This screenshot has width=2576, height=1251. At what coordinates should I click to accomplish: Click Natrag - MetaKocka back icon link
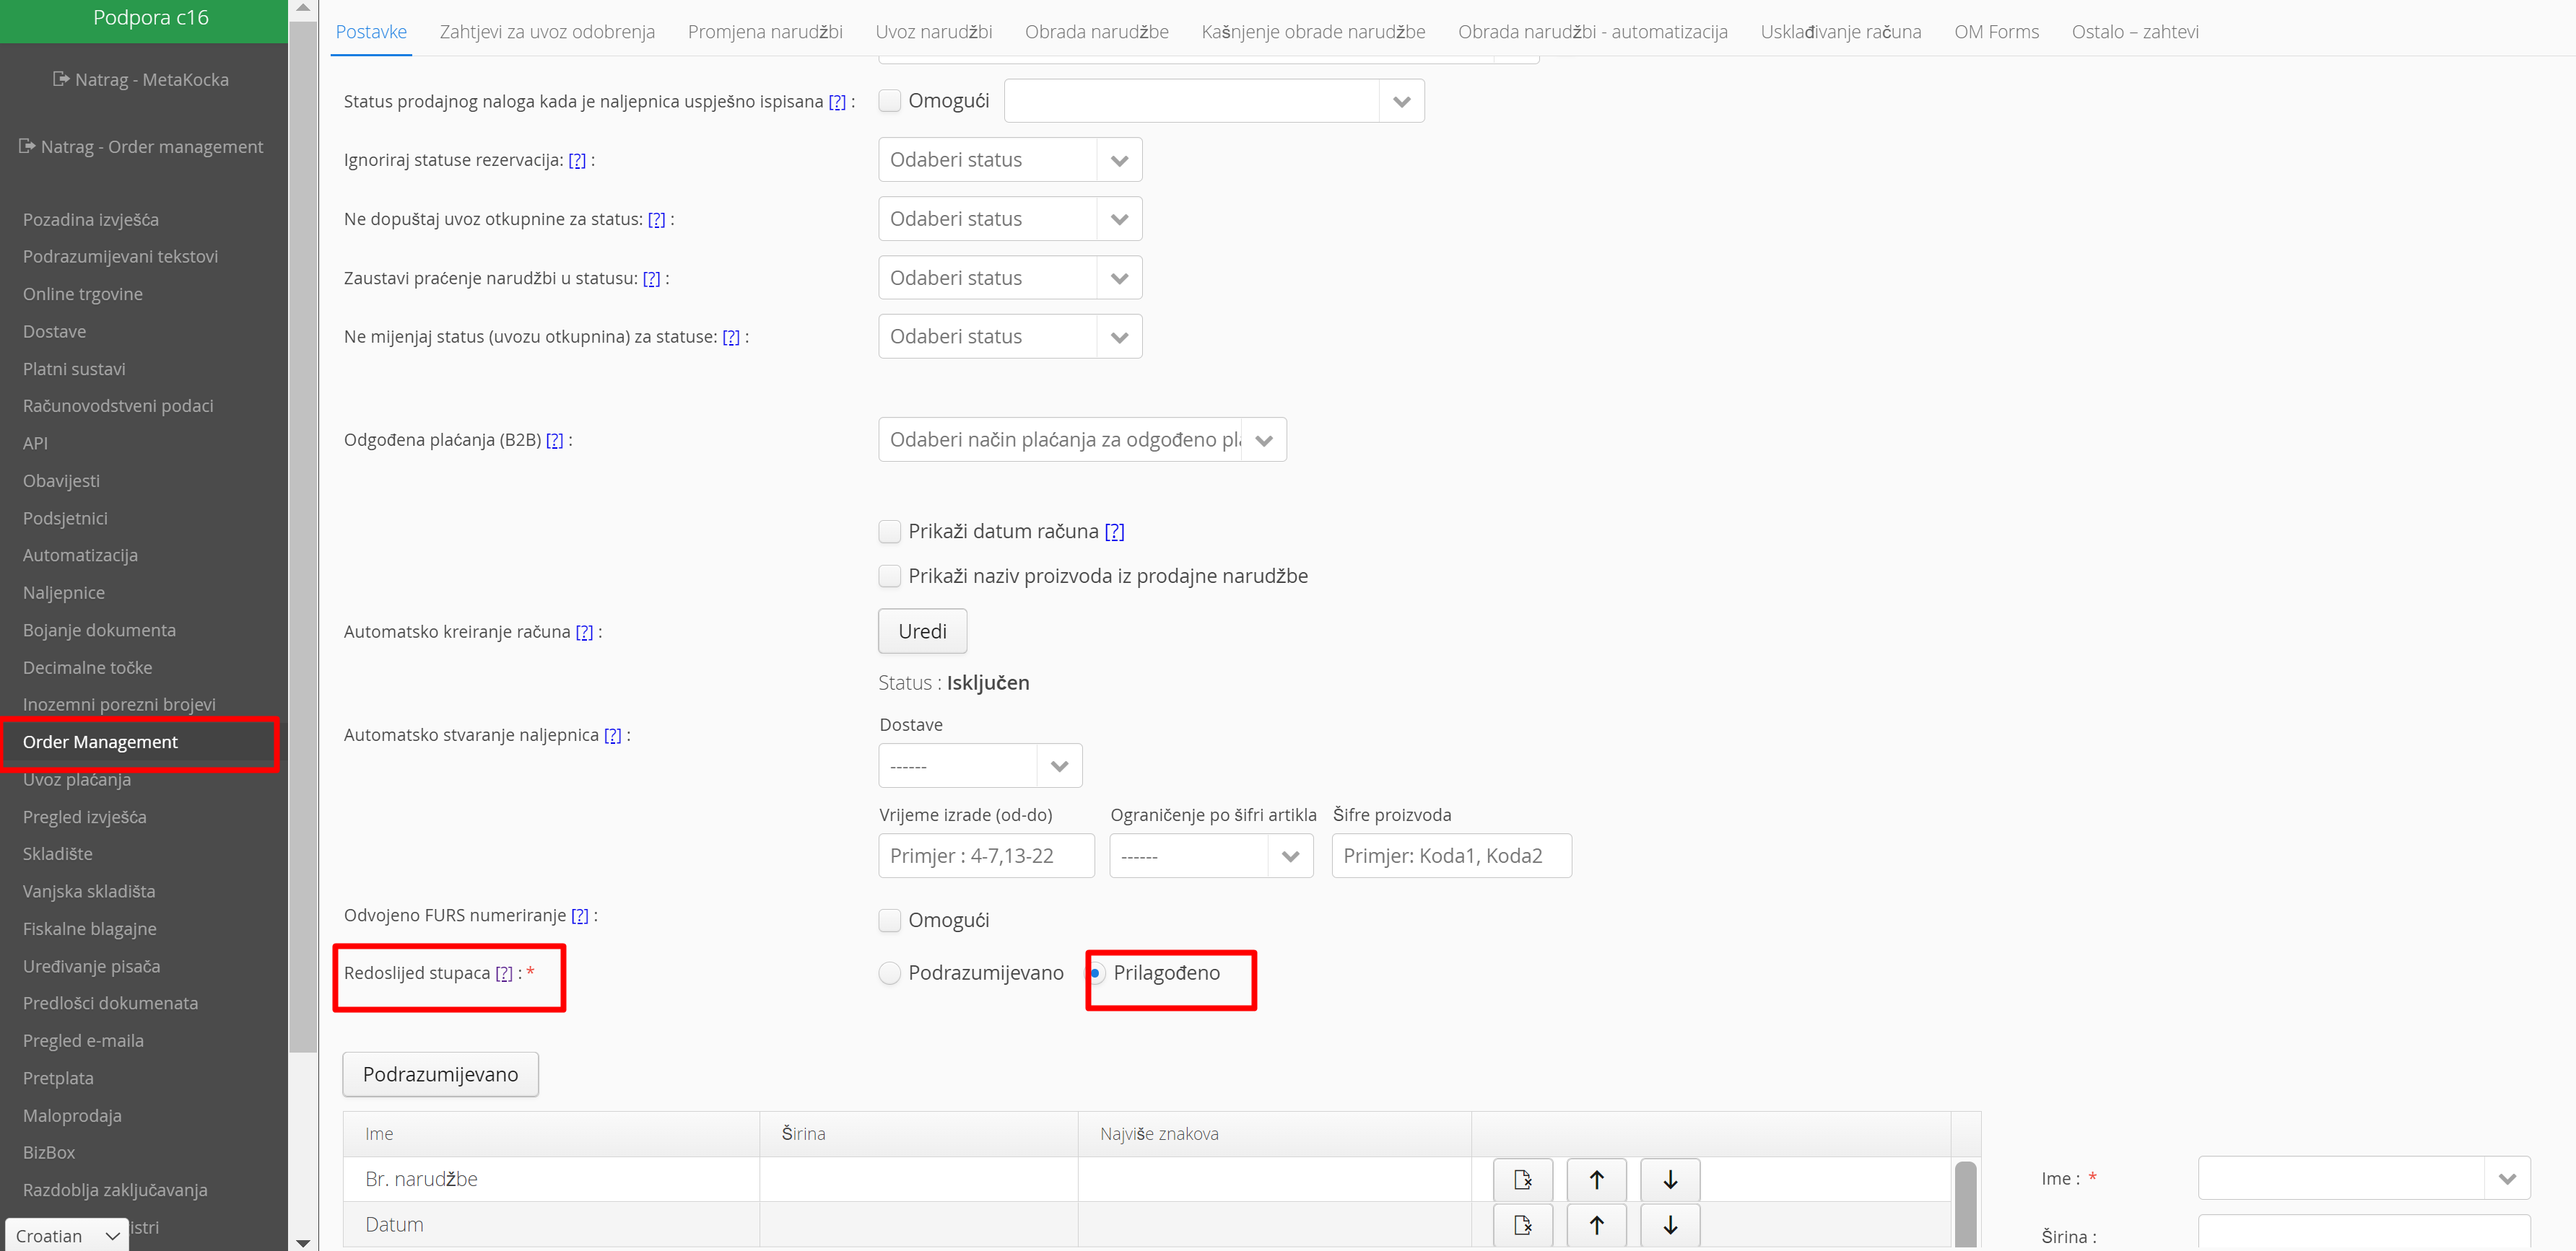(61, 79)
